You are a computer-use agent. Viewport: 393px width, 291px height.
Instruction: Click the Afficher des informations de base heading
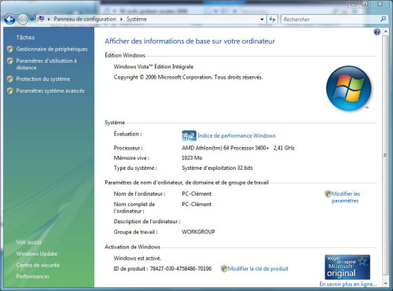(190, 41)
